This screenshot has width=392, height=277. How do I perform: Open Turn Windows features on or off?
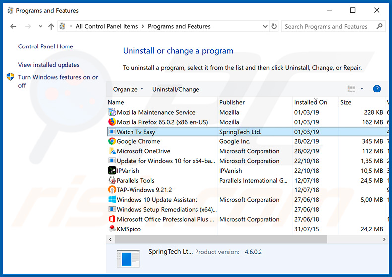(58, 81)
